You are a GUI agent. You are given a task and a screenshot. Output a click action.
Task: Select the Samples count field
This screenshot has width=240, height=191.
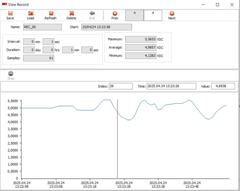pos(39,58)
